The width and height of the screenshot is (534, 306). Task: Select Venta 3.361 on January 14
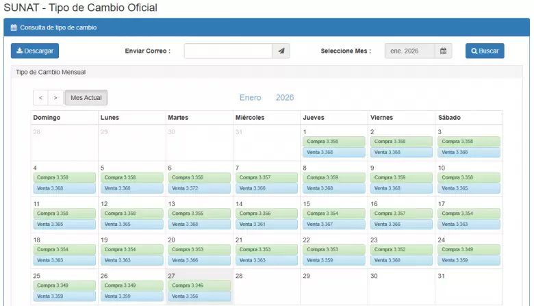click(x=266, y=224)
